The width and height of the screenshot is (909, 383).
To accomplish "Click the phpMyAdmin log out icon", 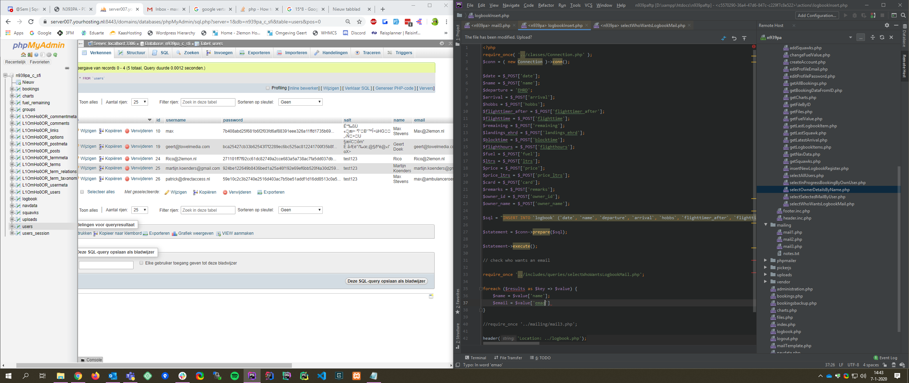I will coord(30,55).
